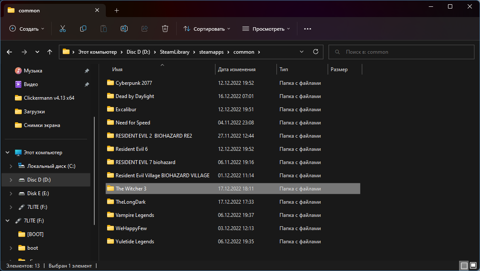Select the WeHappyFew folder
This screenshot has height=271, width=480.
[x=233, y=228]
